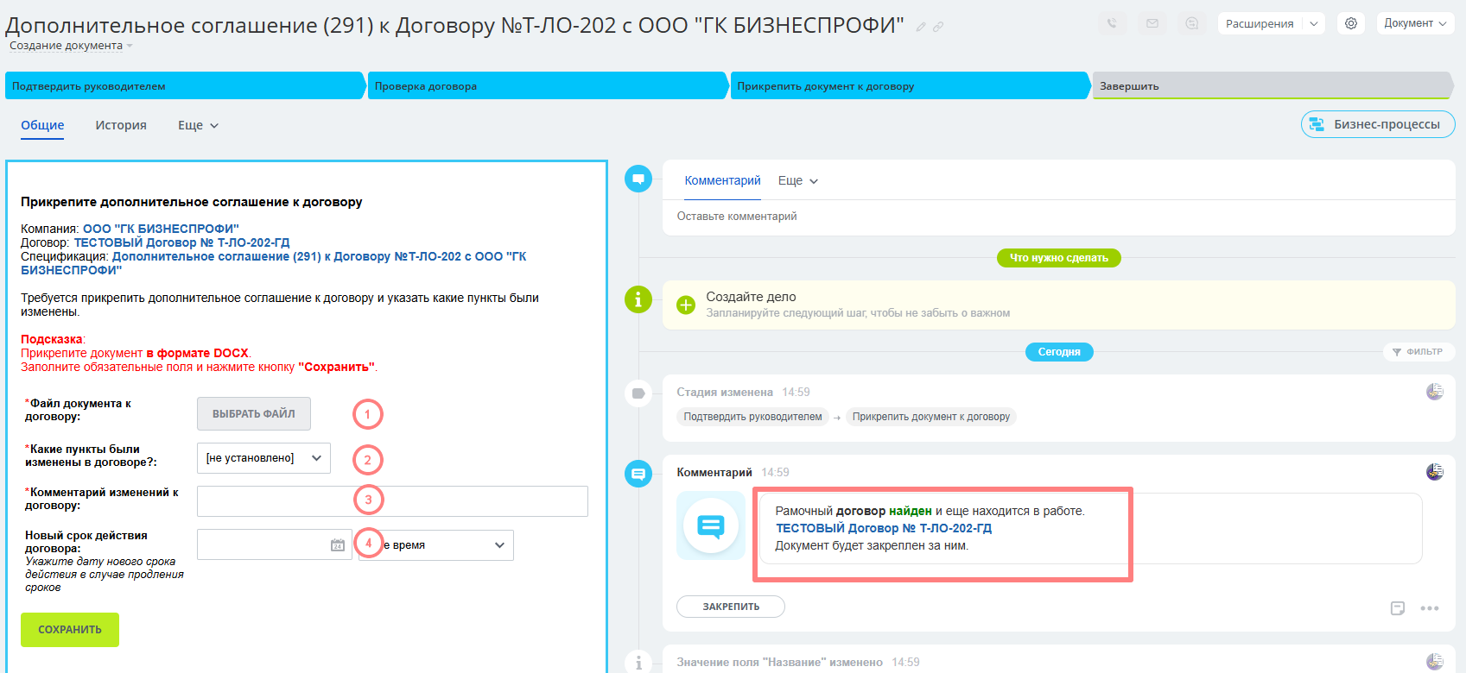Open '[не установлено]' changed clauses dropdown
The width and height of the screenshot is (1466, 673).
(x=263, y=458)
